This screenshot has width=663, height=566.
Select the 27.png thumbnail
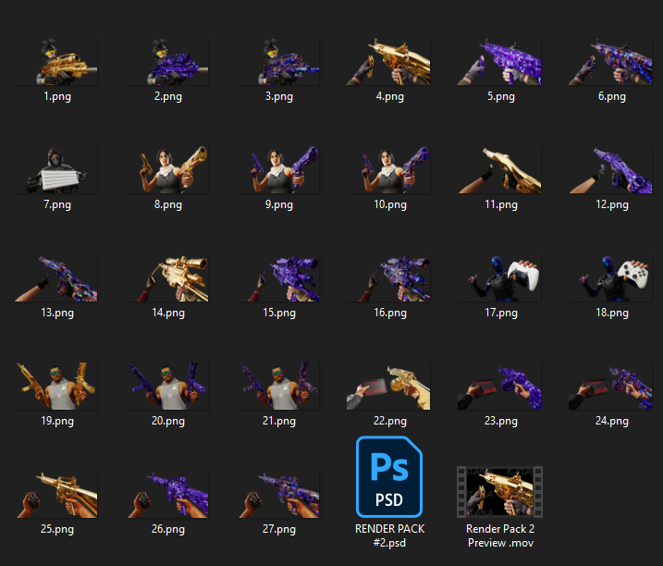[x=278, y=495]
